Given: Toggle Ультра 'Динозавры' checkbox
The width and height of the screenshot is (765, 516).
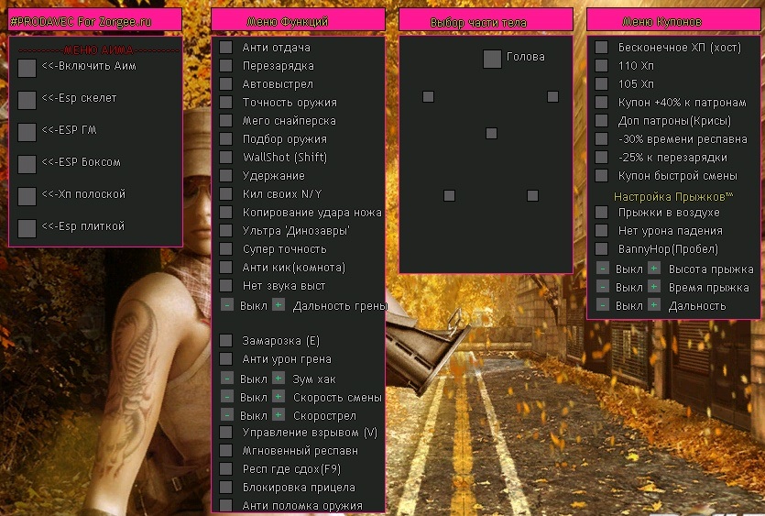Looking at the screenshot, I should [x=226, y=230].
